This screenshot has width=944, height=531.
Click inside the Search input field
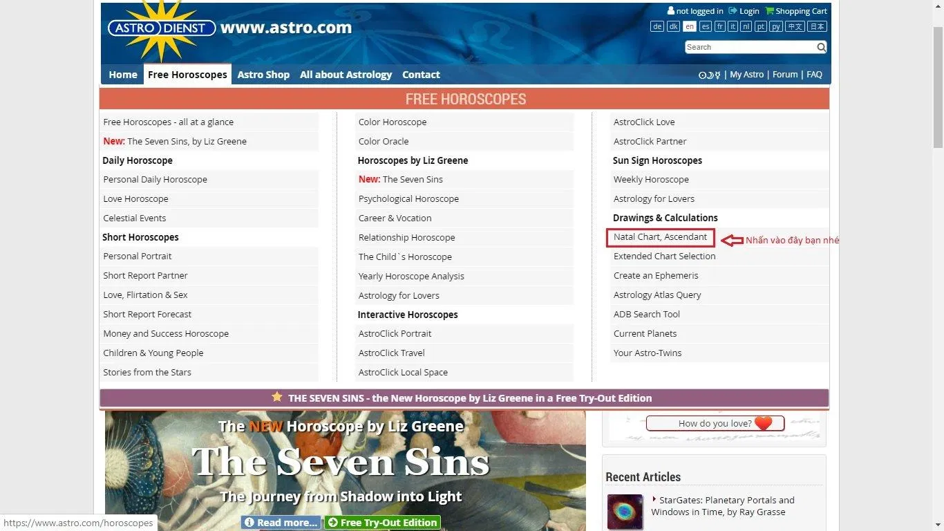(x=750, y=47)
